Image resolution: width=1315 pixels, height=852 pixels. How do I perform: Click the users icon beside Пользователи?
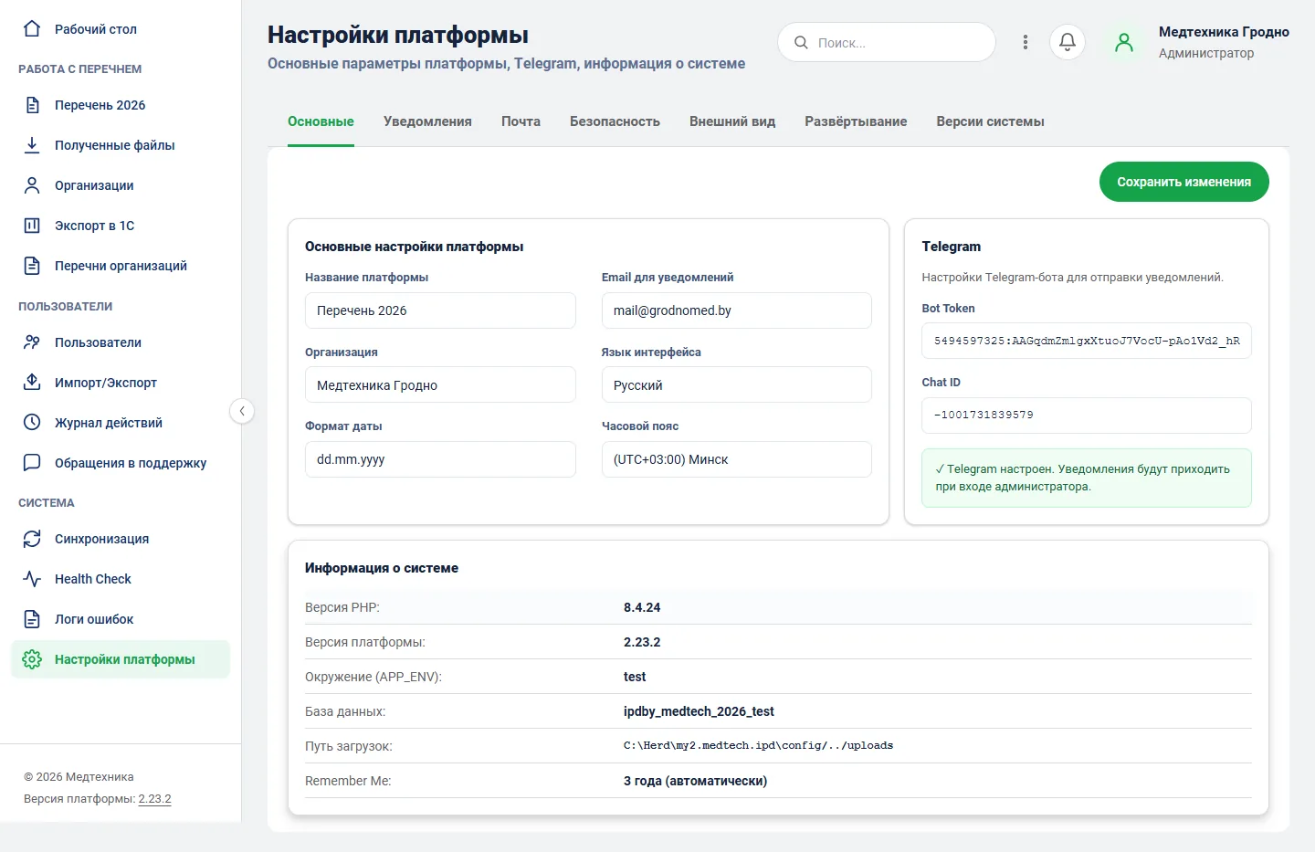(32, 342)
